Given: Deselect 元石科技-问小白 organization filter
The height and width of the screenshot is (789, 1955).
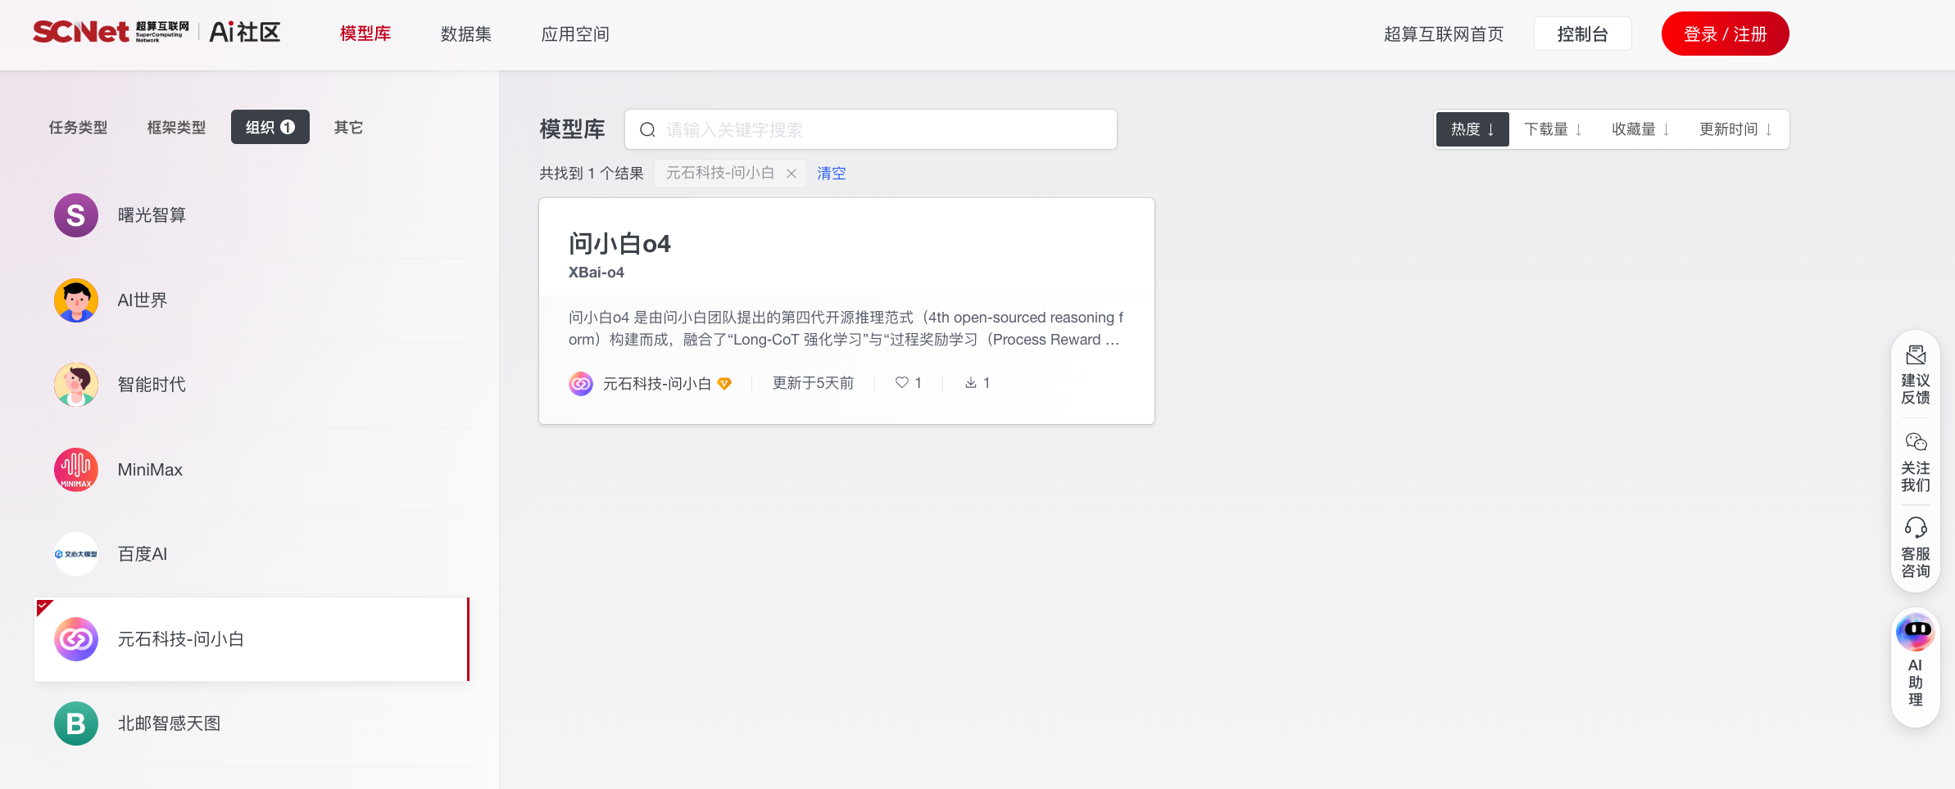Looking at the screenshot, I should 252,639.
